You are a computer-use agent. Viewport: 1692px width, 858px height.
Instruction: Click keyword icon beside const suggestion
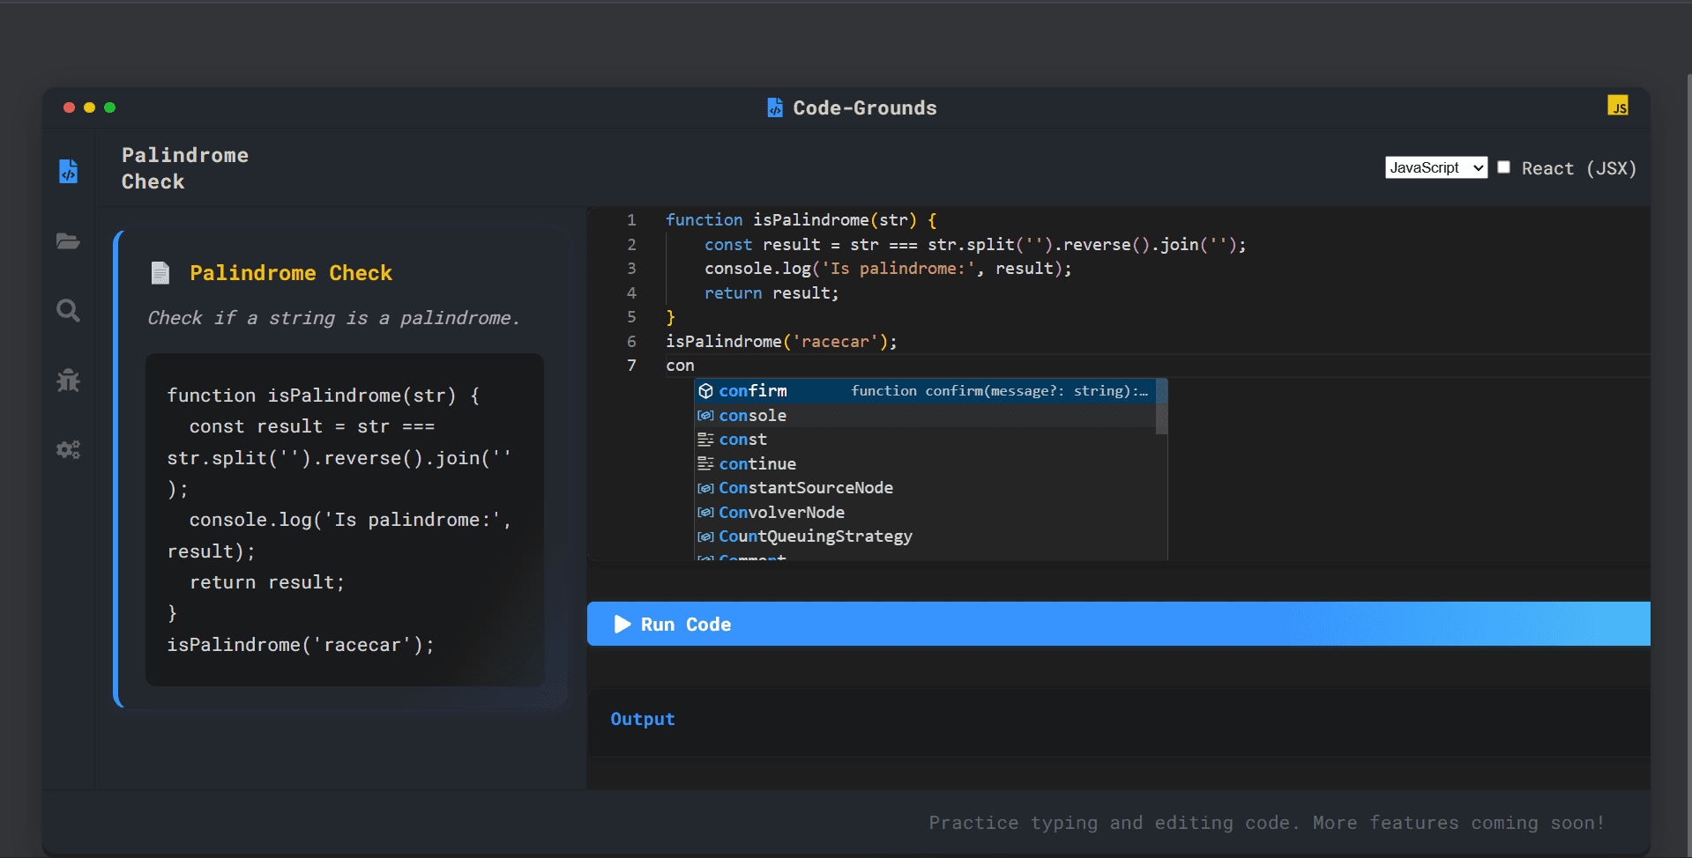pyautogui.click(x=705, y=439)
